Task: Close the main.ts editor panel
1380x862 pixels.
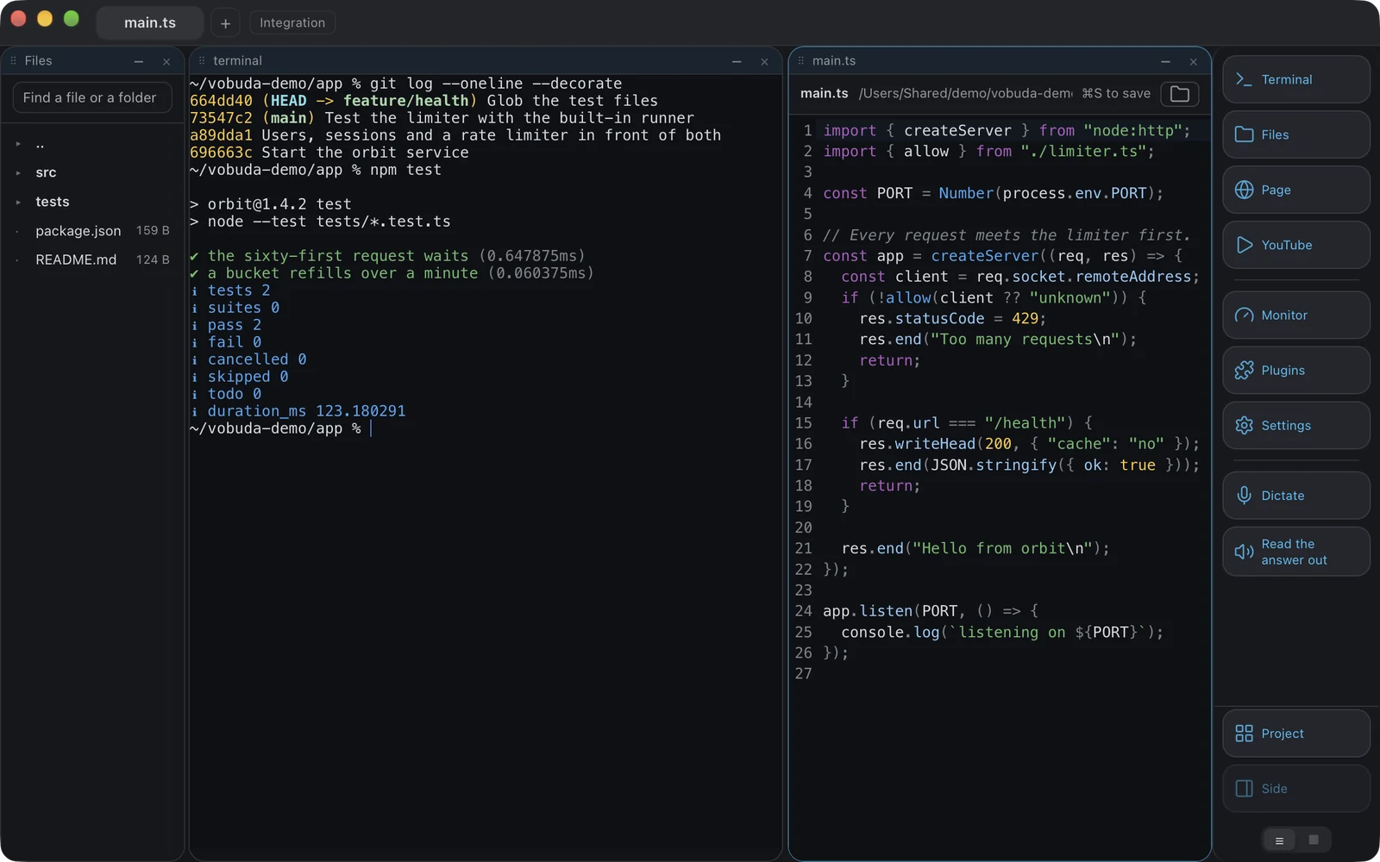Action: coord(1193,61)
